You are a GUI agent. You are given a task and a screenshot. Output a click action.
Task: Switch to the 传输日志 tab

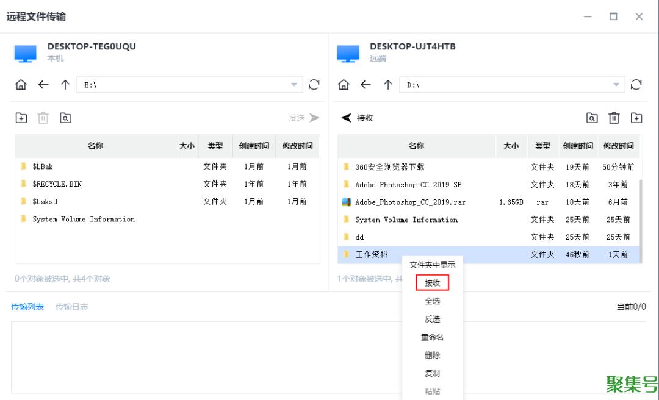(x=71, y=307)
